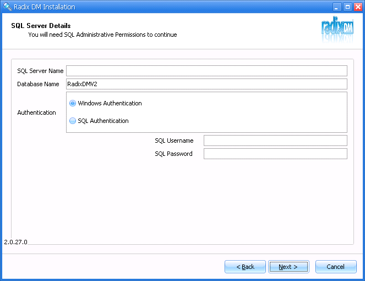365x281 pixels.
Task: Click the Database Name field containing RadixDMV2
Action: pyautogui.click(x=206, y=84)
